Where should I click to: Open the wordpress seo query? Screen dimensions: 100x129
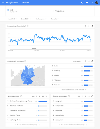click(x=60, y=106)
